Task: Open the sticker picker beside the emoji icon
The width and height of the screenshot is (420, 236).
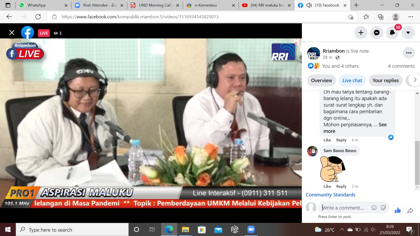Action: (x=383, y=207)
